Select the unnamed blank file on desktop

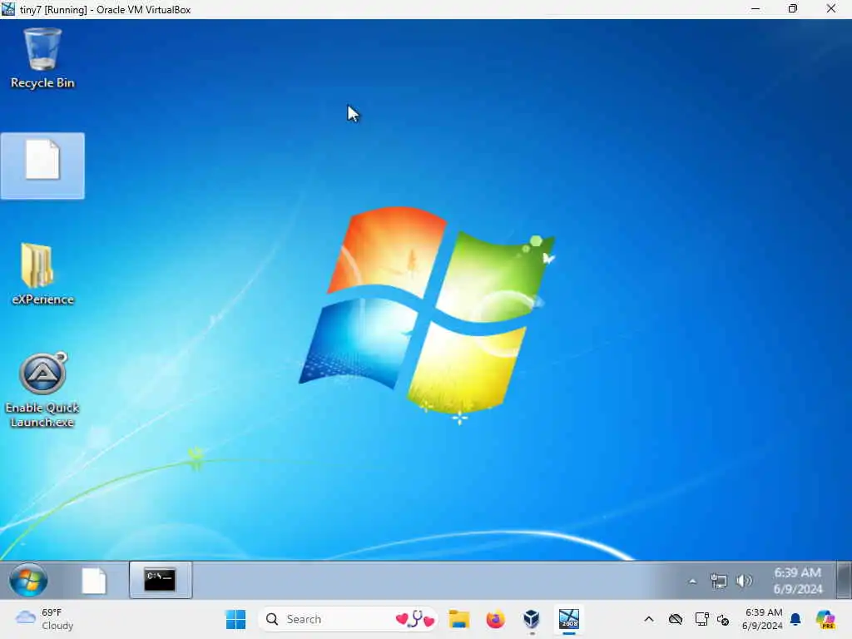(42, 166)
